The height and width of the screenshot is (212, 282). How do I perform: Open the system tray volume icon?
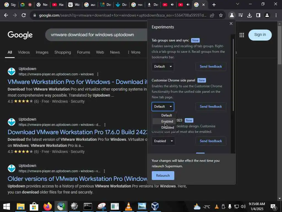(x=243, y=206)
